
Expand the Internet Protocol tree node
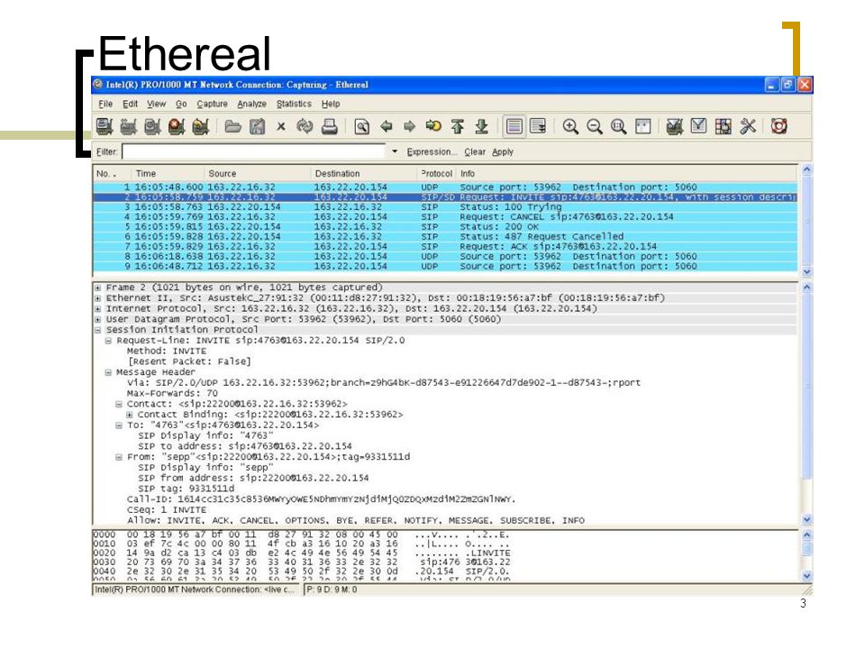coord(97,309)
